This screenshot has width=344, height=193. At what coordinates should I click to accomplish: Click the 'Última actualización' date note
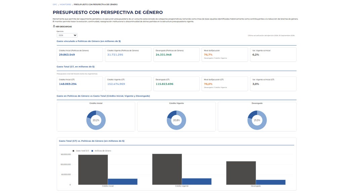pyautogui.click(x=271, y=36)
